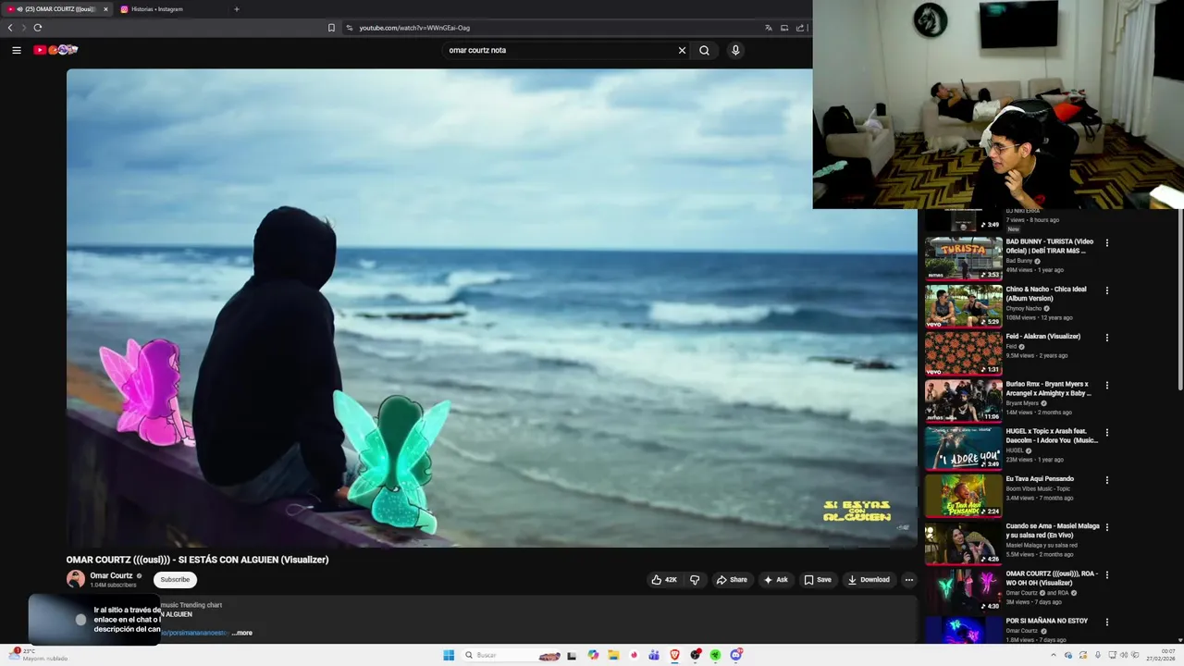This screenshot has height=666, width=1184.
Task: Open the POR SI MAÑANA NO ESTOY title
Action: [1047, 621]
